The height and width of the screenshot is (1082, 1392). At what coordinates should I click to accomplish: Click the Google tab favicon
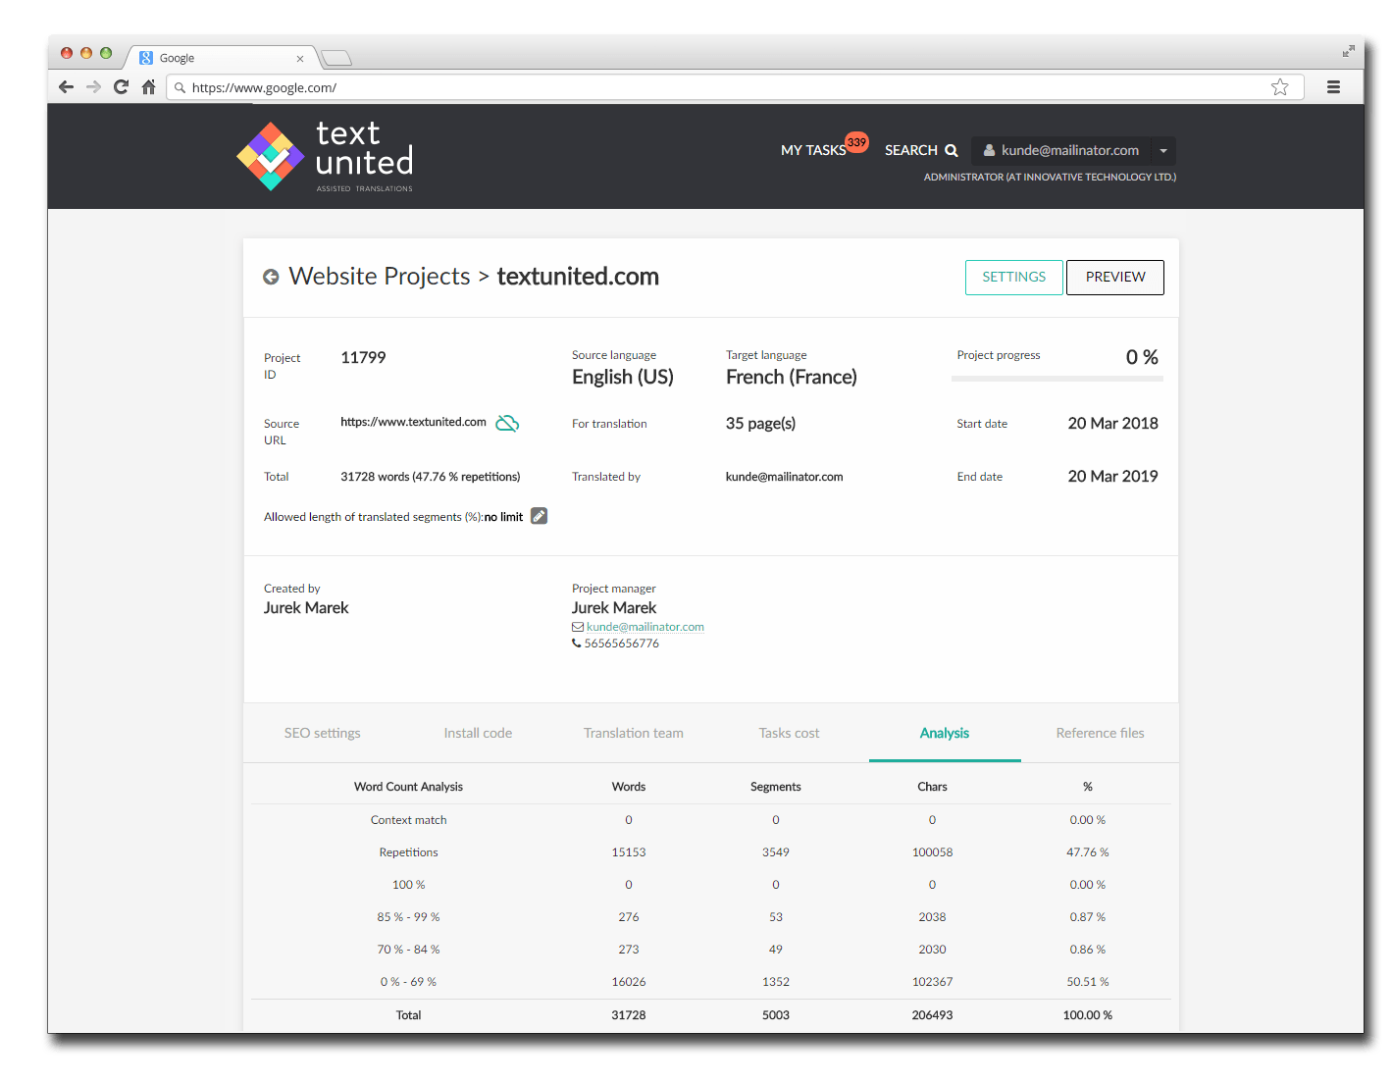click(x=146, y=58)
